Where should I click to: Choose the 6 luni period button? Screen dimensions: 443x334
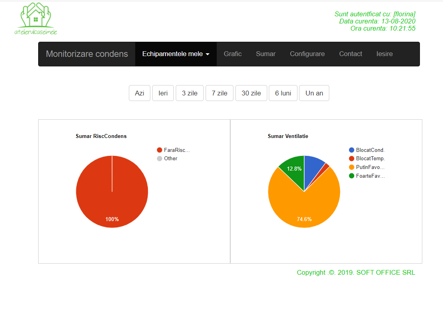tap(283, 93)
